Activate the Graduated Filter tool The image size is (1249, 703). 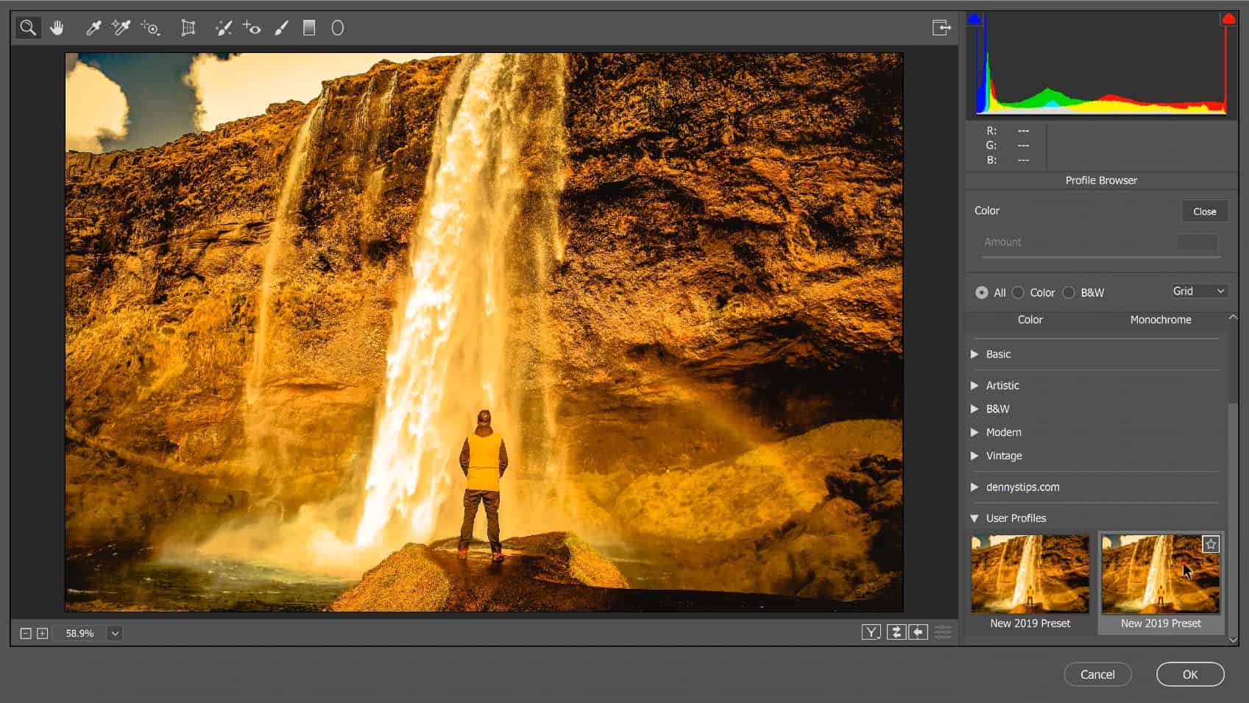309,28
